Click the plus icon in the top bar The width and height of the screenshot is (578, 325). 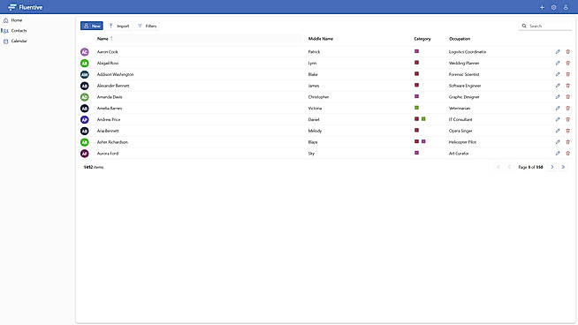tap(542, 7)
